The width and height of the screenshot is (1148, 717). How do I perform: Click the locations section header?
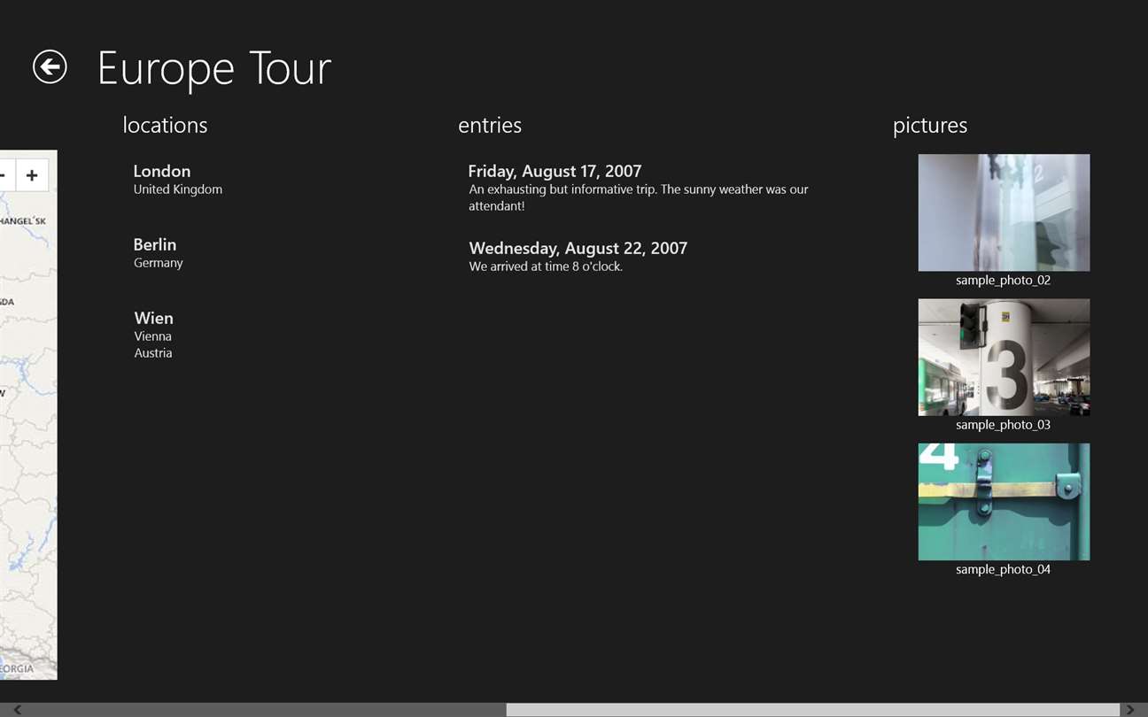(x=165, y=126)
